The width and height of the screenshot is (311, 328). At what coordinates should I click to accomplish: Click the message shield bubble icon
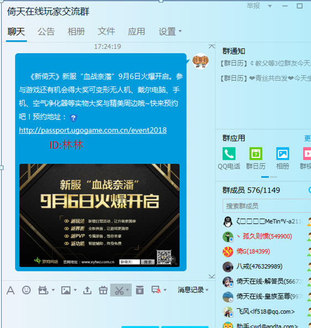pyautogui.click(x=157, y=290)
